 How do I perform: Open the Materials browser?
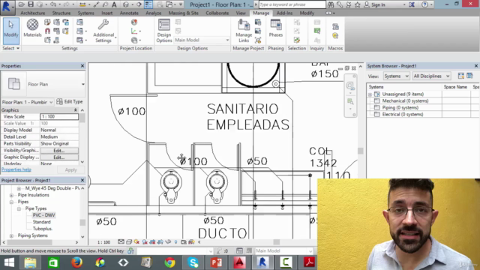32,28
